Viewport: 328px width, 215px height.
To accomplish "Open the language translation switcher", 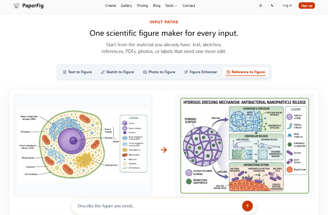I will [272, 5].
